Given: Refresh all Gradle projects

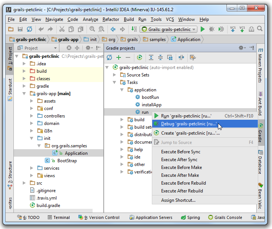Looking at the screenshot, I should [109, 57].
